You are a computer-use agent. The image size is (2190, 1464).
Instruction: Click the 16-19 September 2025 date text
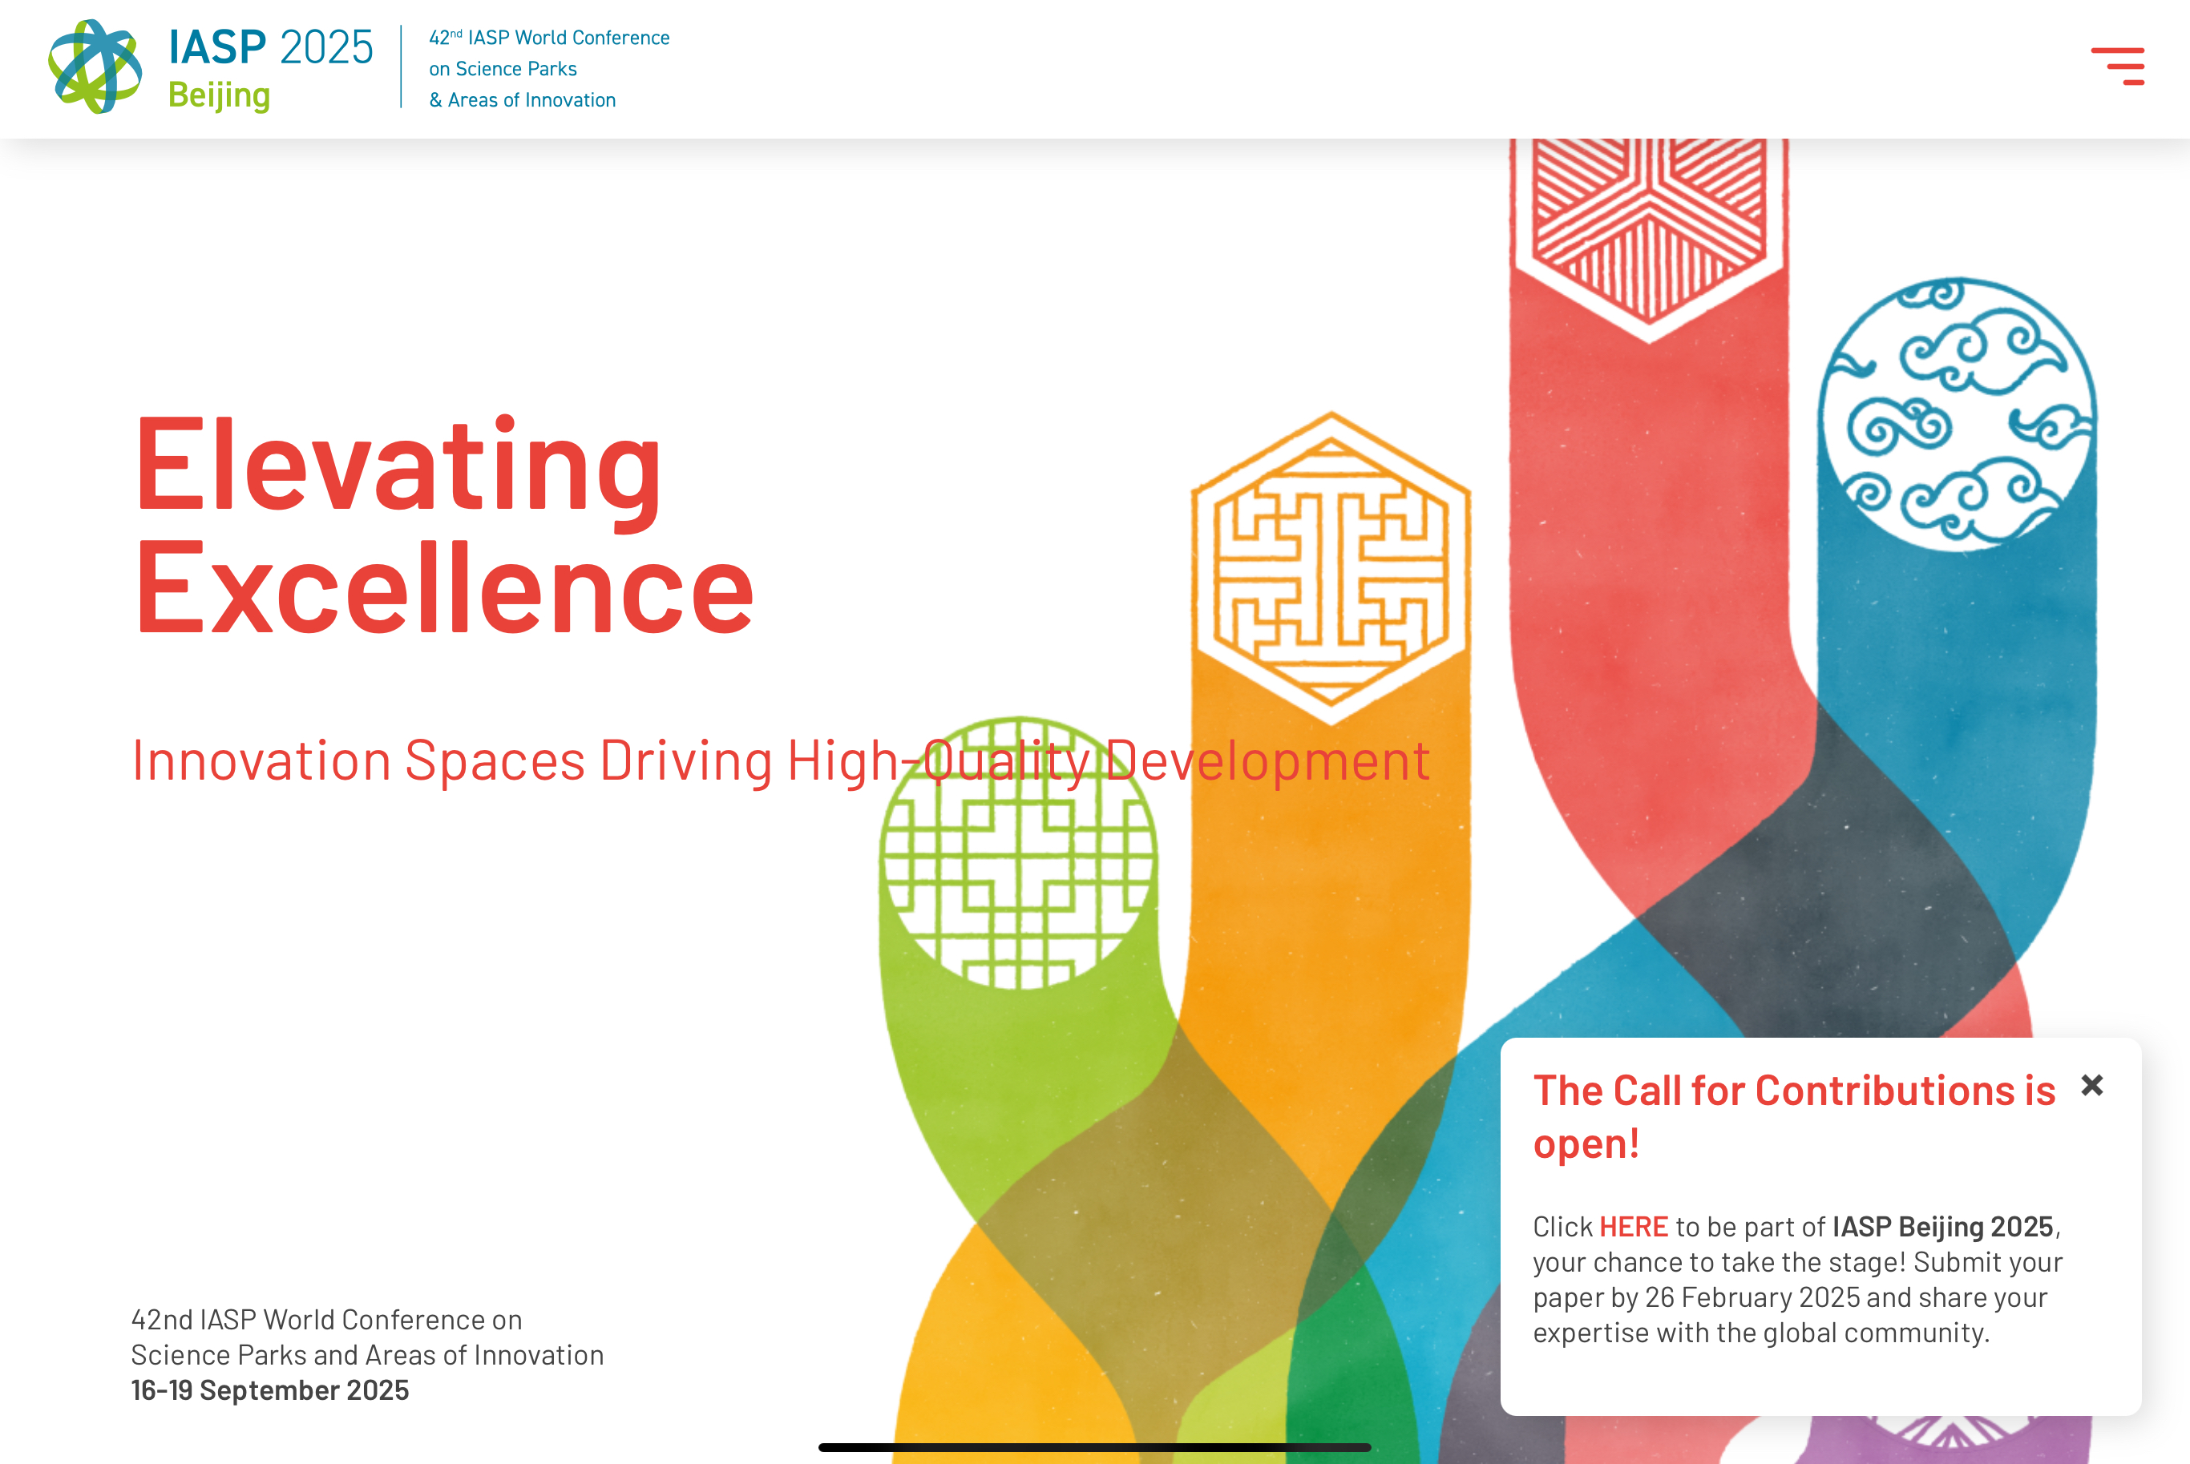pyautogui.click(x=270, y=1390)
